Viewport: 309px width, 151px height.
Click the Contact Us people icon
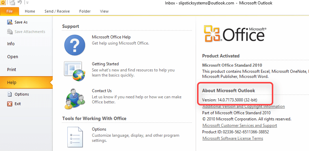[x=75, y=98]
